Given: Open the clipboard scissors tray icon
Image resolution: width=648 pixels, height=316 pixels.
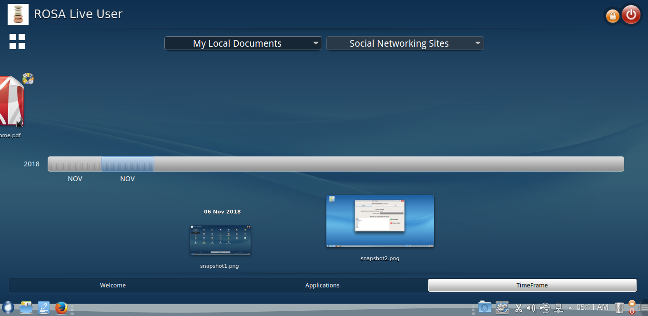Looking at the screenshot, I should point(519,308).
